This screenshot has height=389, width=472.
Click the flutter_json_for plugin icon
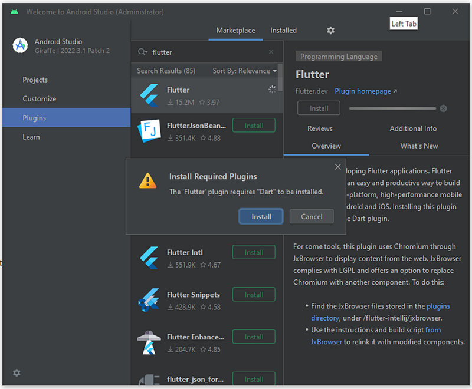149,380
